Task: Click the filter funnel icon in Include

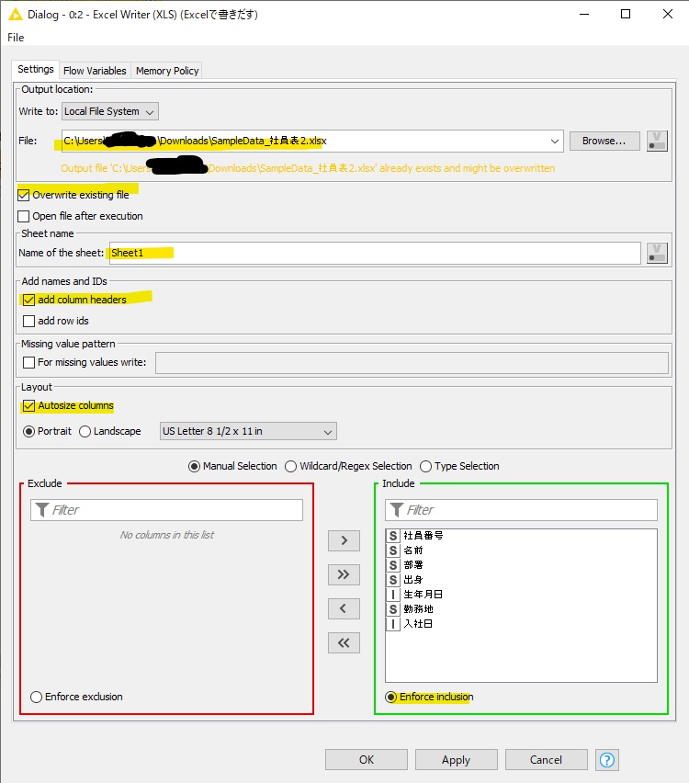Action: [397, 510]
